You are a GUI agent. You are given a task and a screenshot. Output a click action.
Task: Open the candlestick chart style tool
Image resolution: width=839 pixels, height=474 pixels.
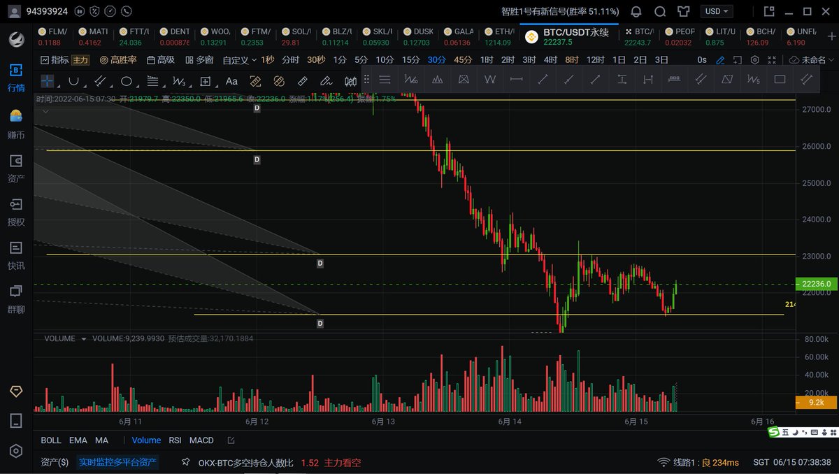[x=350, y=81]
